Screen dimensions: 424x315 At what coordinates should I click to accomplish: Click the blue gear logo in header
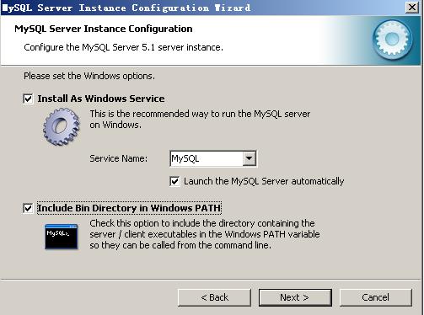[x=392, y=40]
